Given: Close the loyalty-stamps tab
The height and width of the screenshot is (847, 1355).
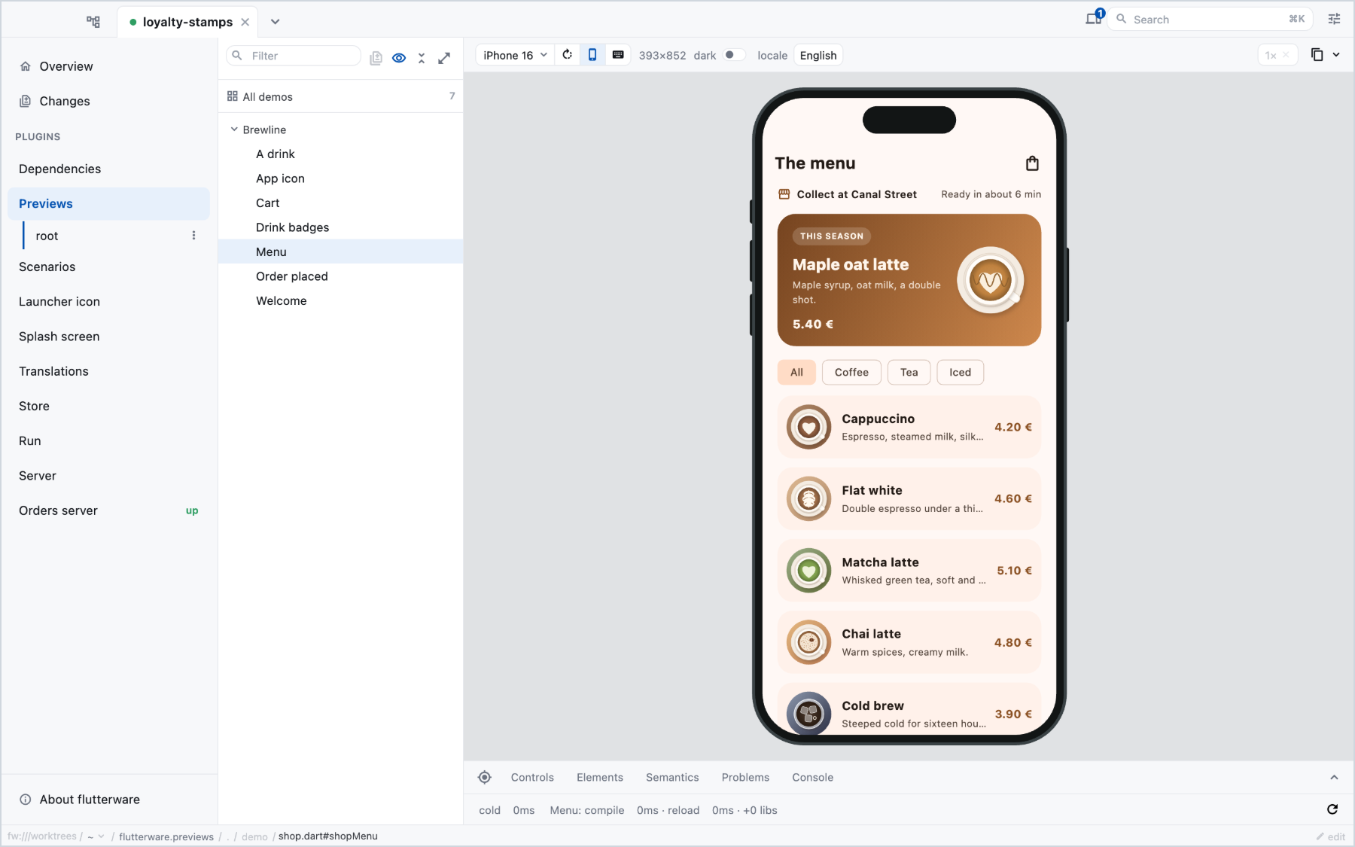Looking at the screenshot, I should pos(245,22).
